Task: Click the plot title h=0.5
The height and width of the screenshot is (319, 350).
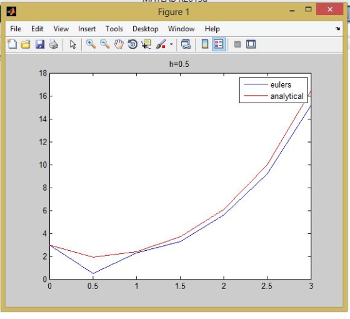Action: pyautogui.click(x=179, y=64)
